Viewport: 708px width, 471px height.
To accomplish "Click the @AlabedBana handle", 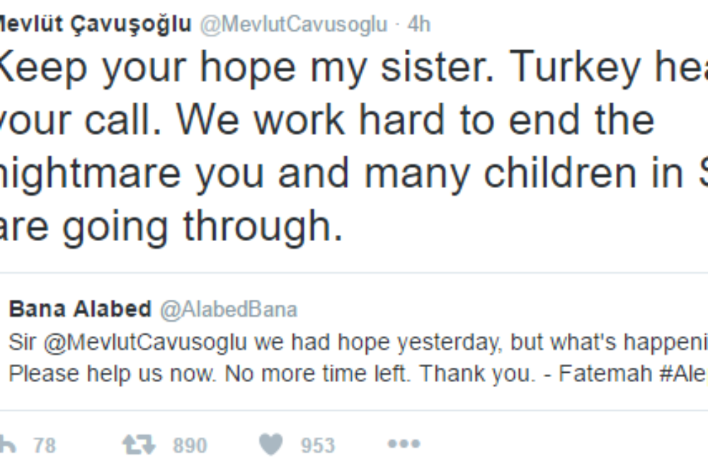I will pyautogui.click(x=229, y=309).
